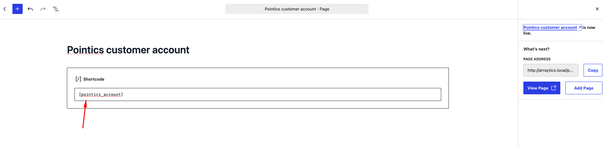Open Pointics customer account page title bar

click(x=297, y=9)
